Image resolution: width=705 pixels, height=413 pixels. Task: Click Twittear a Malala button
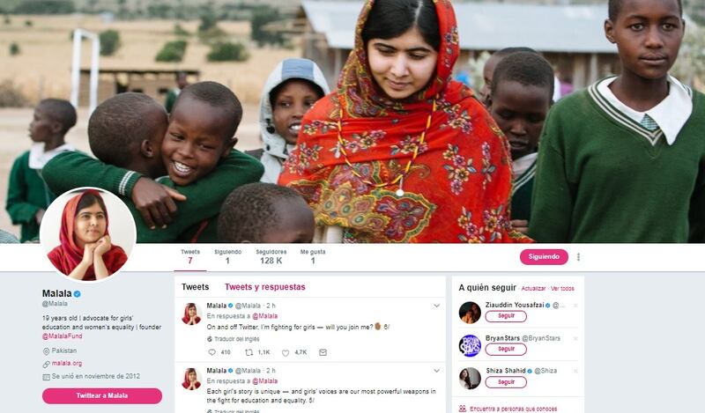pyautogui.click(x=102, y=396)
